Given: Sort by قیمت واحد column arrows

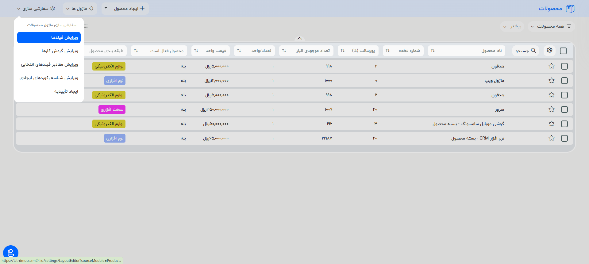Looking at the screenshot, I should 196,51.
